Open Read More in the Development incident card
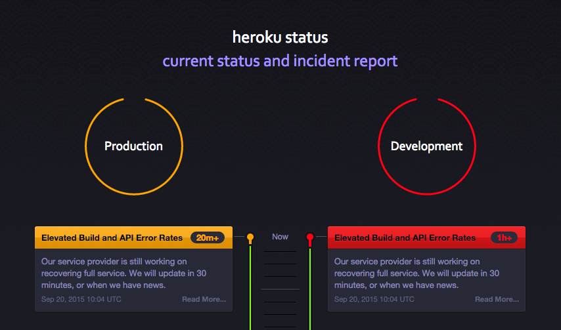The height and width of the screenshot is (330, 561). coord(497,299)
